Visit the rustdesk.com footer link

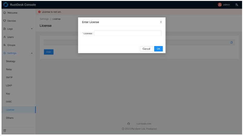tap(144, 124)
